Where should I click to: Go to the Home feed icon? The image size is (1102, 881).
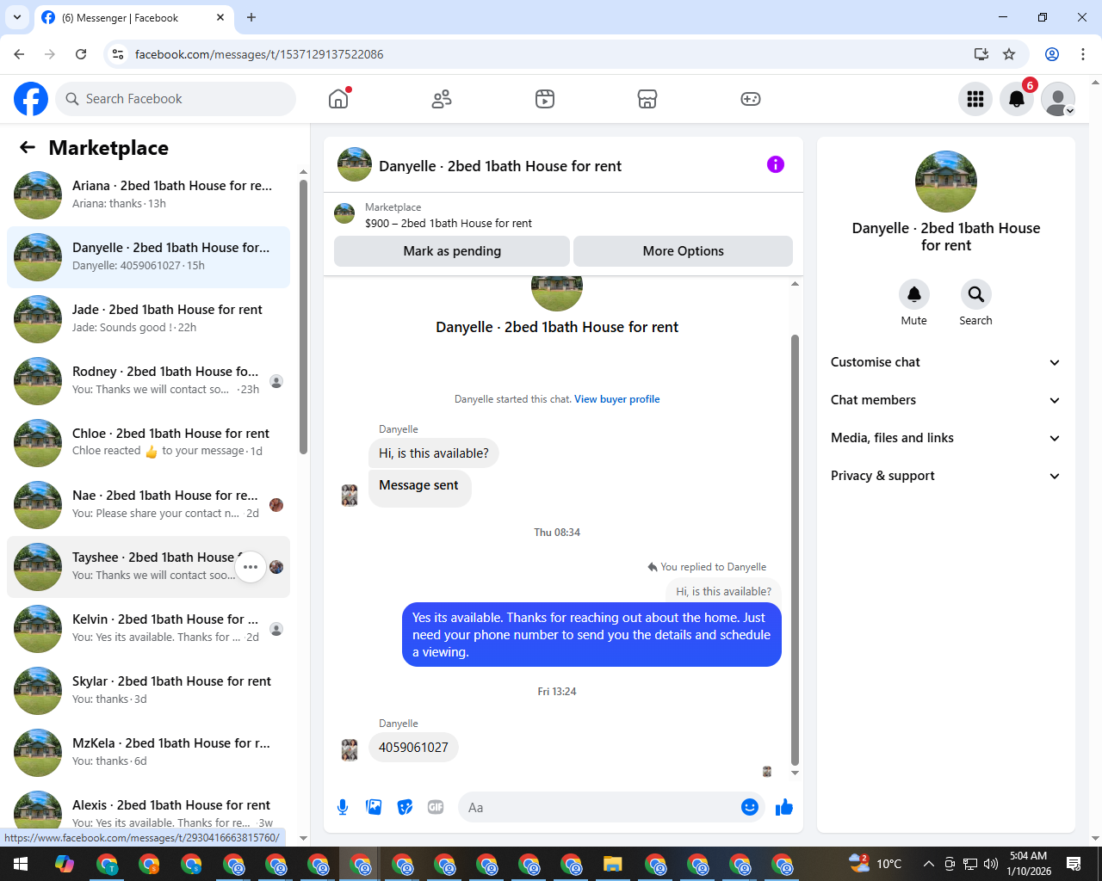click(338, 99)
